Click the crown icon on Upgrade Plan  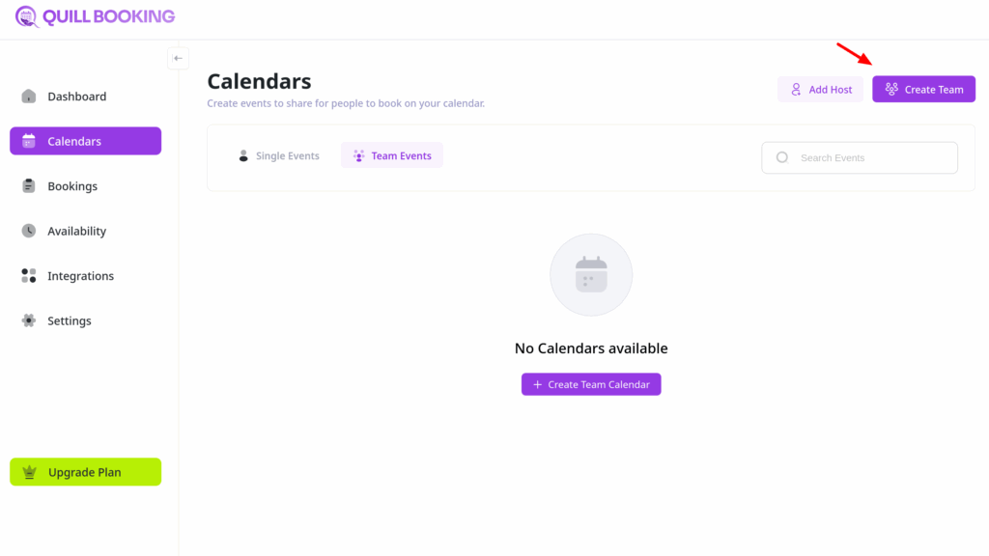29,472
